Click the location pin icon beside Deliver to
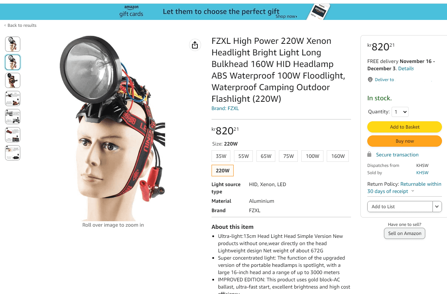The image size is (447, 294). pyautogui.click(x=370, y=80)
